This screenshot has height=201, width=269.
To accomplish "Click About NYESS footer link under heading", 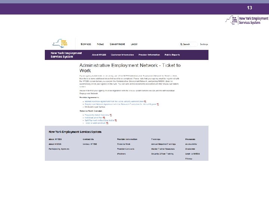I will pyautogui.click(x=55, y=144).
